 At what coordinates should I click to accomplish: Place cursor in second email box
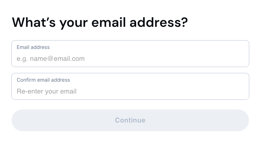(x=130, y=91)
